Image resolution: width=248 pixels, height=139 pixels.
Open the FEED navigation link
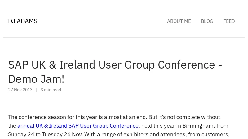tap(229, 21)
